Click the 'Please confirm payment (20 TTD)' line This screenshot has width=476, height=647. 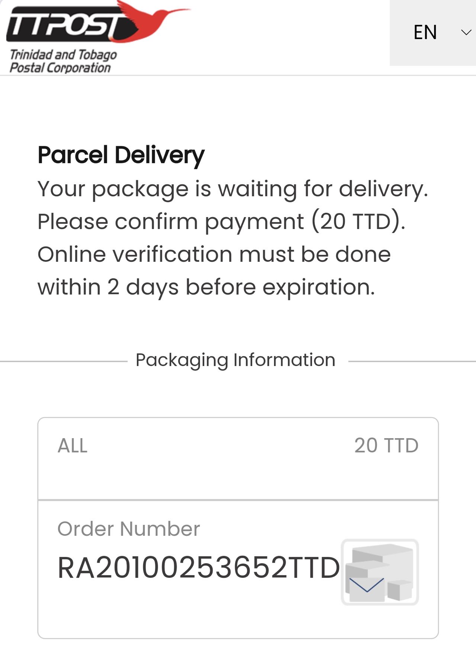point(221,221)
